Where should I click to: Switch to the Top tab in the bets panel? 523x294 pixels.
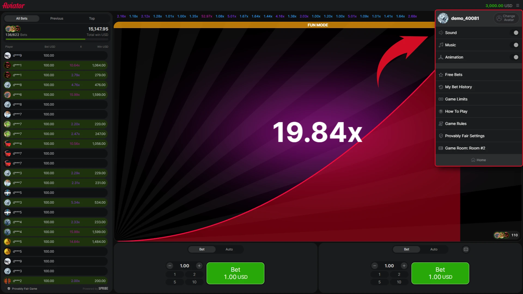pyautogui.click(x=92, y=18)
